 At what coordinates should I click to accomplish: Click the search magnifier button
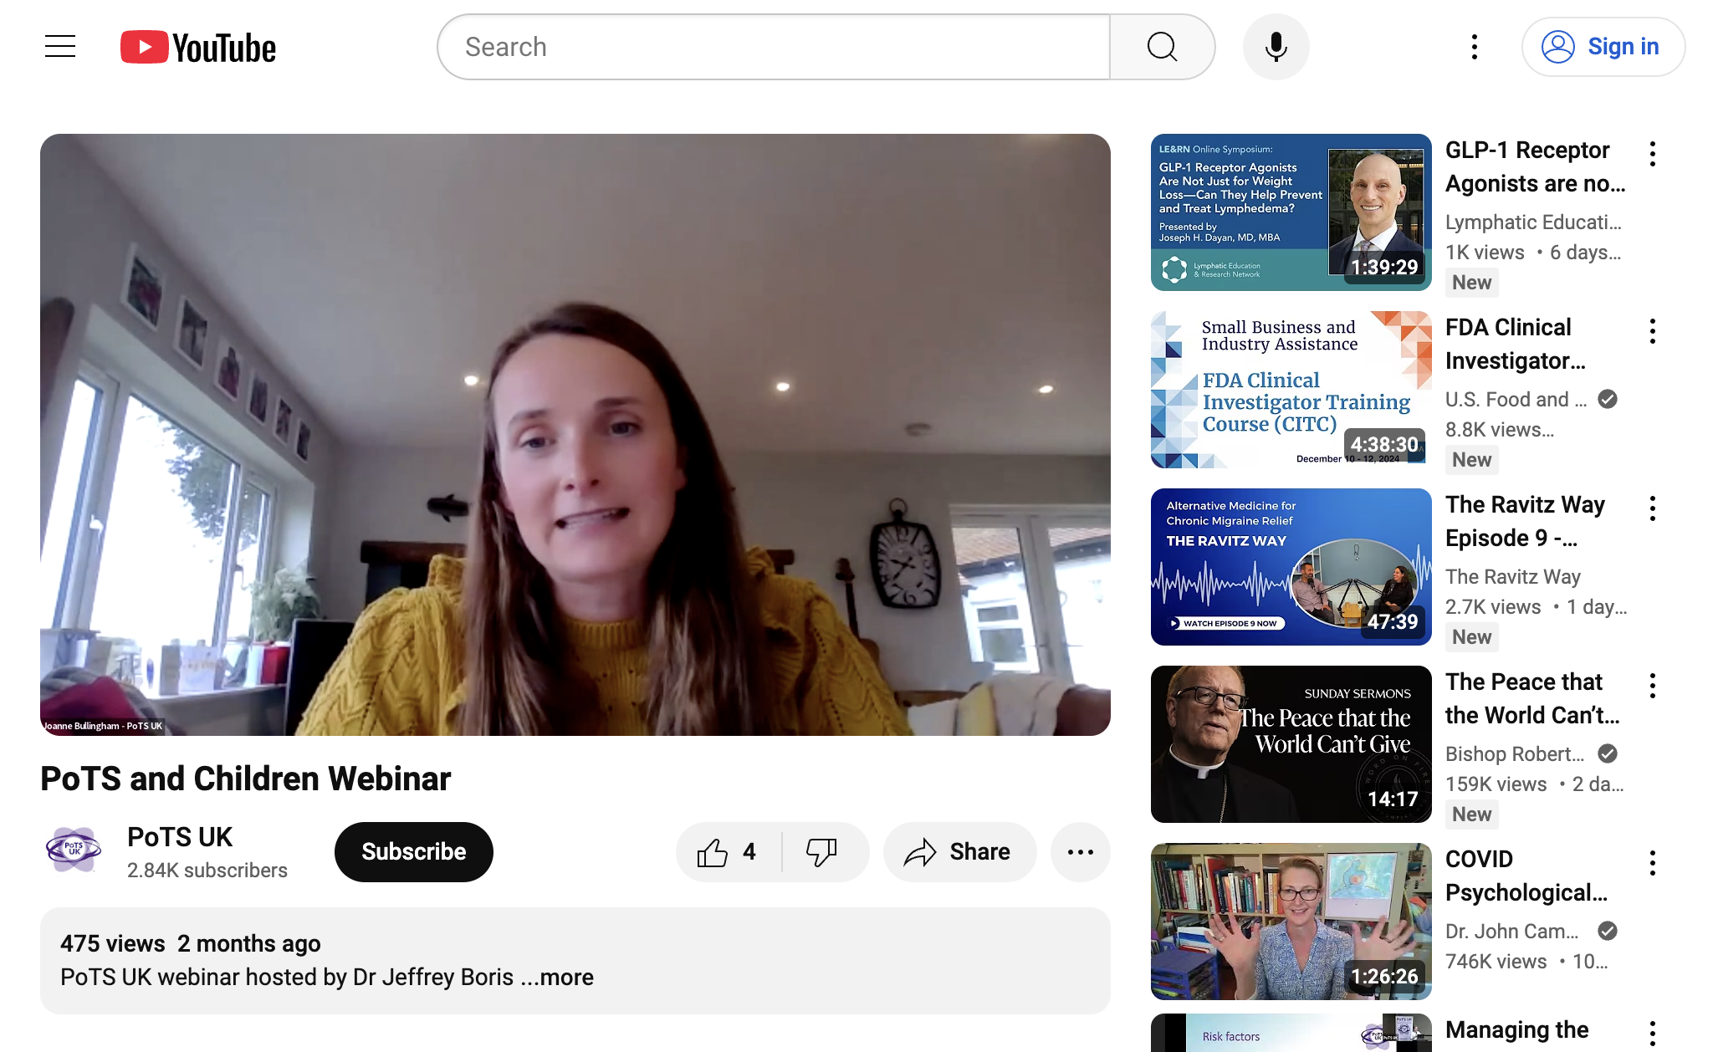coord(1162,47)
